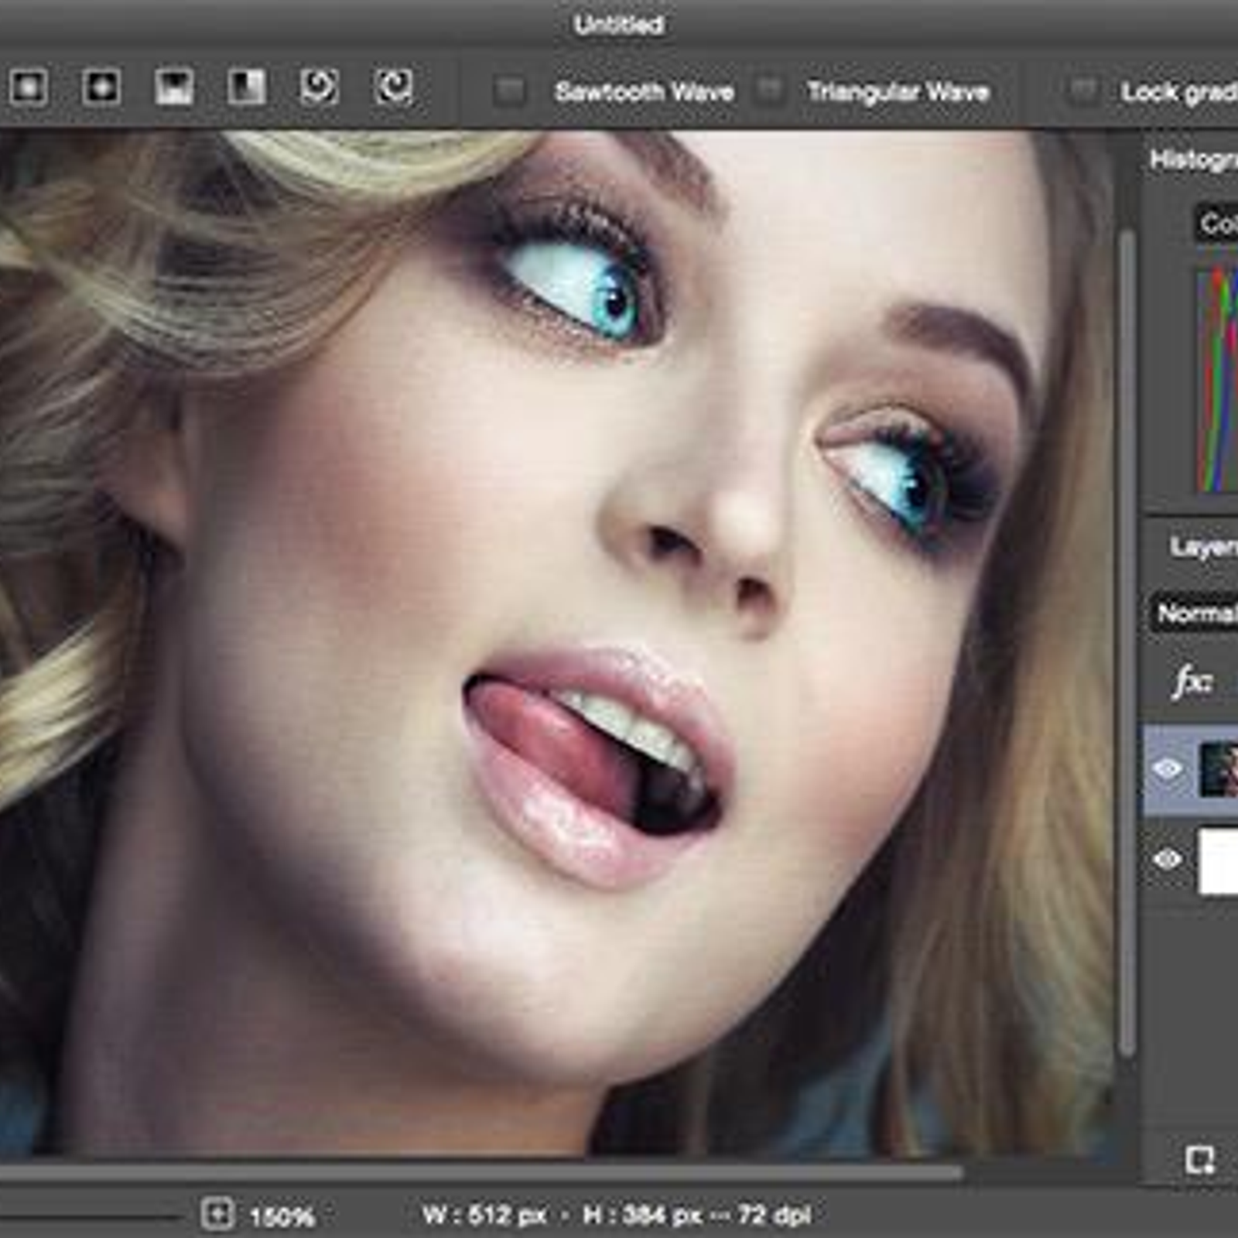Open the Normal blend mode dropdown
Screen dimensions: 1238x1238
(x=1194, y=614)
